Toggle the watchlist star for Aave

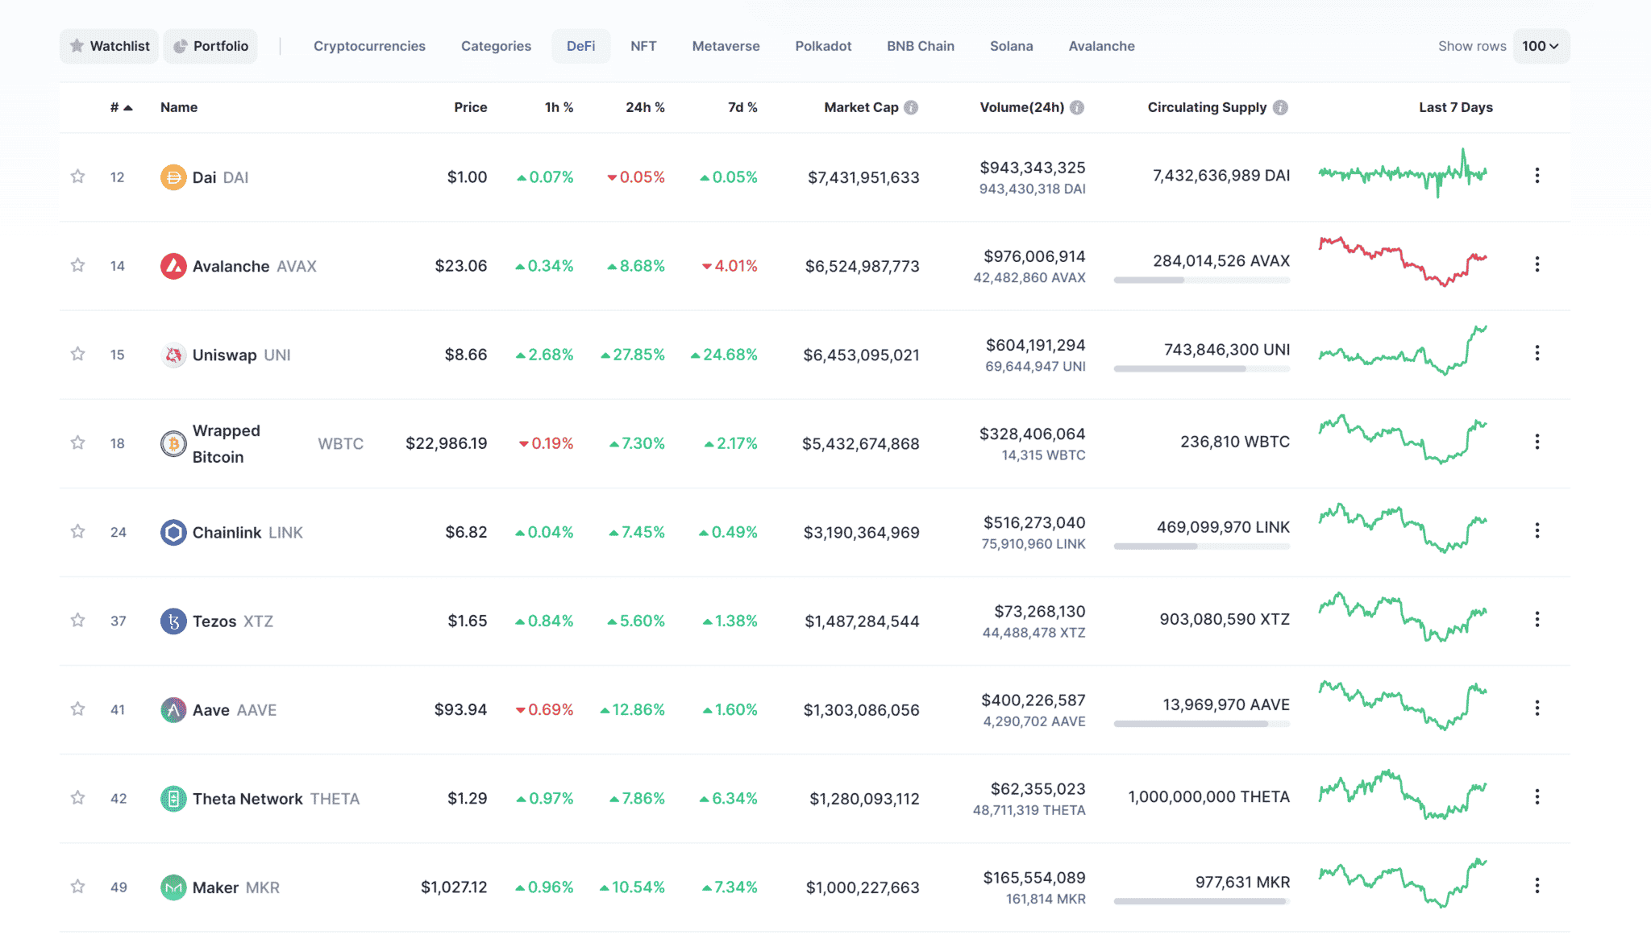pyautogui.click(x=77, y=709)
